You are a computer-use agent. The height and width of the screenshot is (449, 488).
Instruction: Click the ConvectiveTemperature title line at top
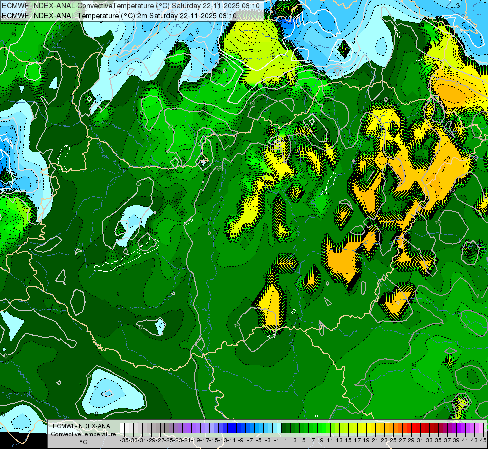click(131, 6)
